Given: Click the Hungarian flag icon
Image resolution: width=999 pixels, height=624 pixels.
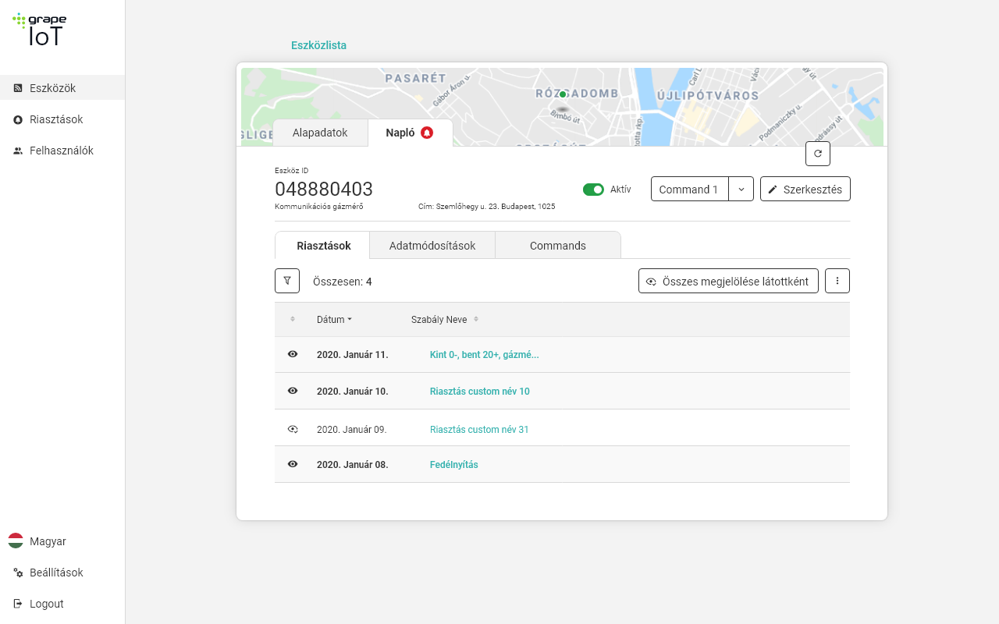Looking at the screenshot, I should [16, 541].
